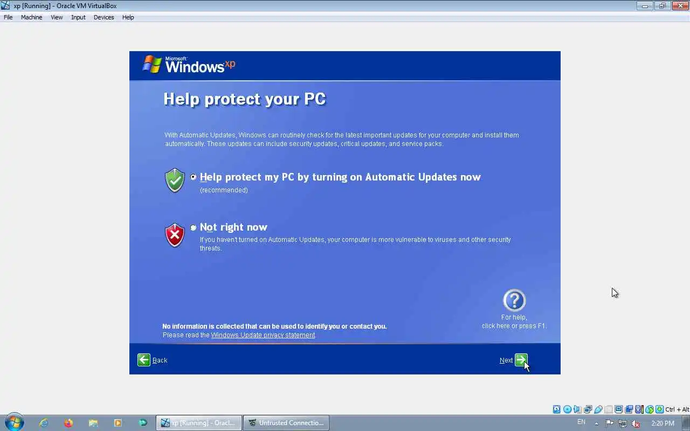The width and height of the screenshot is (690, 431).
Task: Show hidden tray icons arrow
Action: click(596, 423)
